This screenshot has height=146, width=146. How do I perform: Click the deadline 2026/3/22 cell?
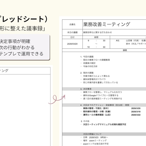coord(136,115)
